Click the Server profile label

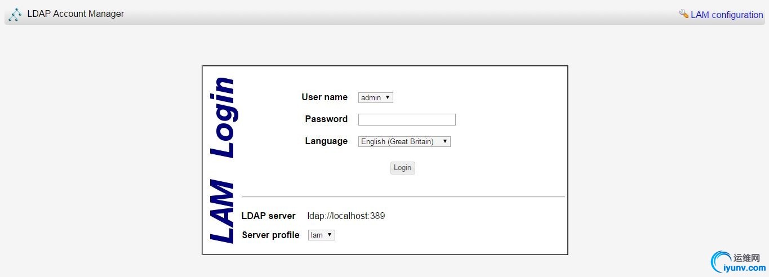click(x=270, y=235)
